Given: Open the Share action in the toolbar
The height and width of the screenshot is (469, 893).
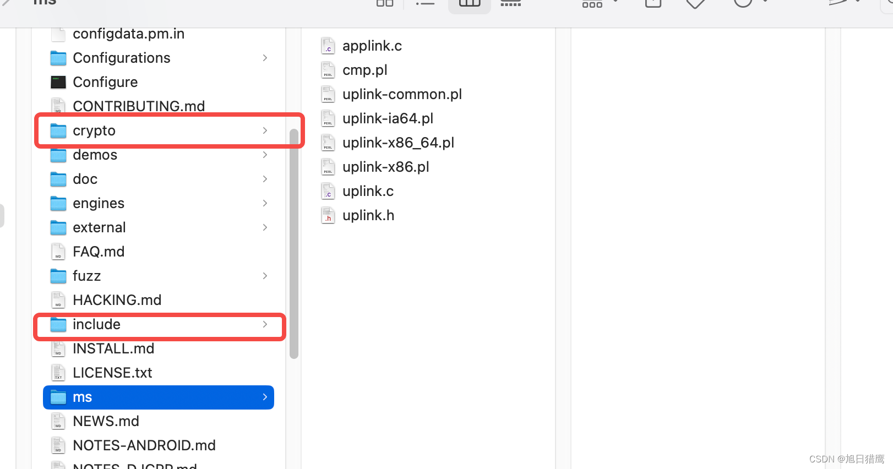Looking at the screenshot, I should [x=652, y=4].
